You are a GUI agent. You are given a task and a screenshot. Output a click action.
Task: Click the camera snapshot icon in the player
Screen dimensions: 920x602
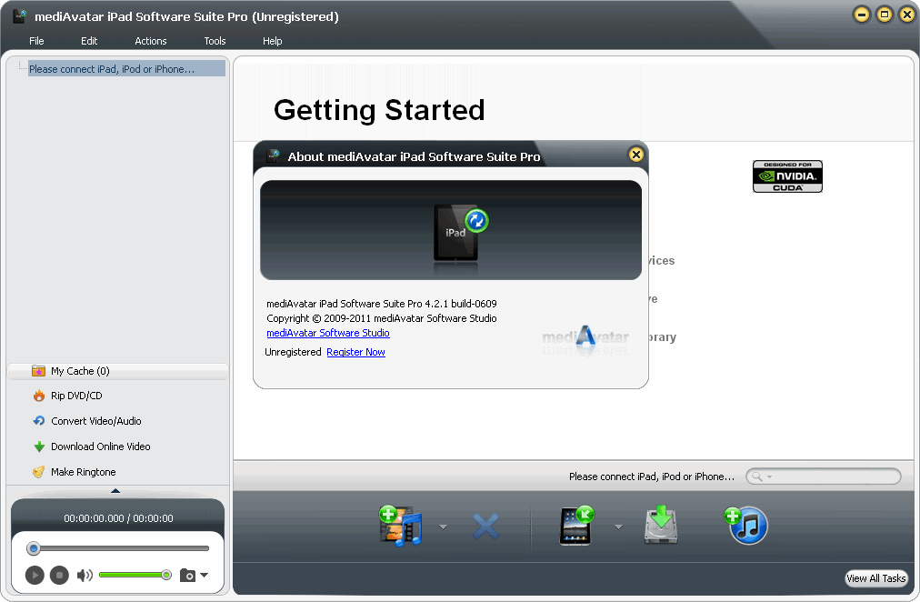click(187, 575)
